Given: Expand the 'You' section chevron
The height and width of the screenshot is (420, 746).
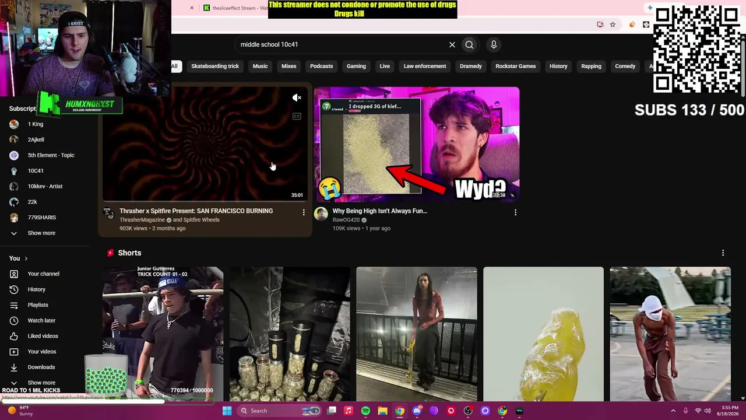Looking at the screenshot, I should coord(26,258).
